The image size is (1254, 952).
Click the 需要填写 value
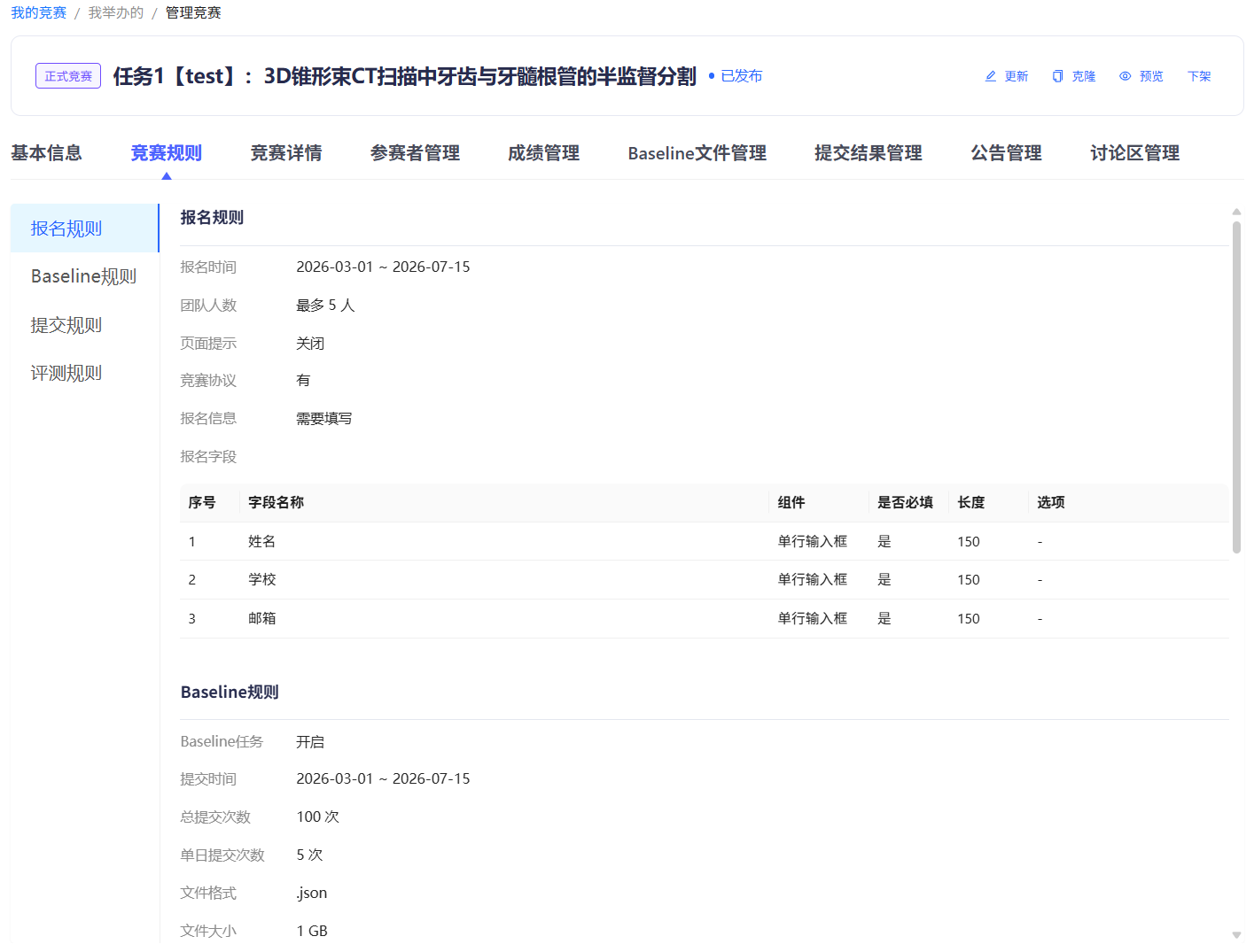coord(324,419)
